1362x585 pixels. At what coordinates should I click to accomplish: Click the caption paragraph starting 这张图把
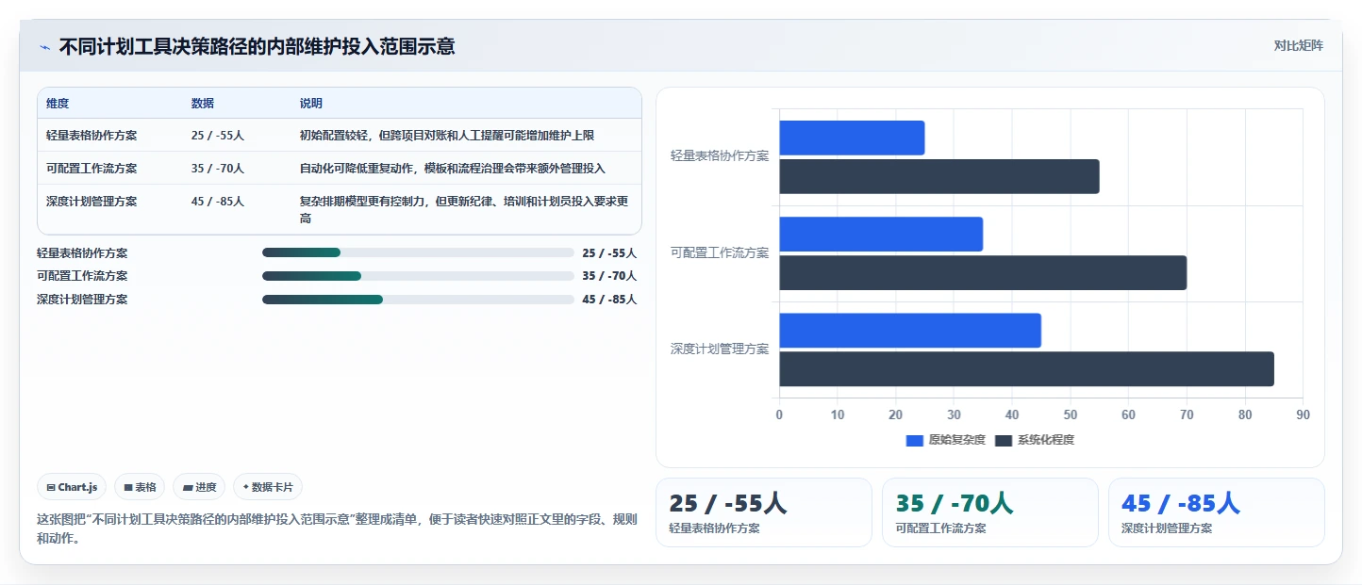point(337,528)
